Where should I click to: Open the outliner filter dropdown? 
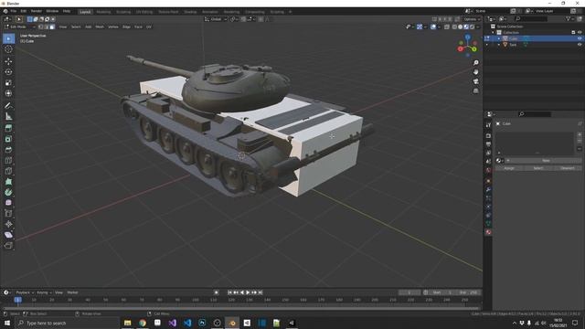(x=569, y=18)
